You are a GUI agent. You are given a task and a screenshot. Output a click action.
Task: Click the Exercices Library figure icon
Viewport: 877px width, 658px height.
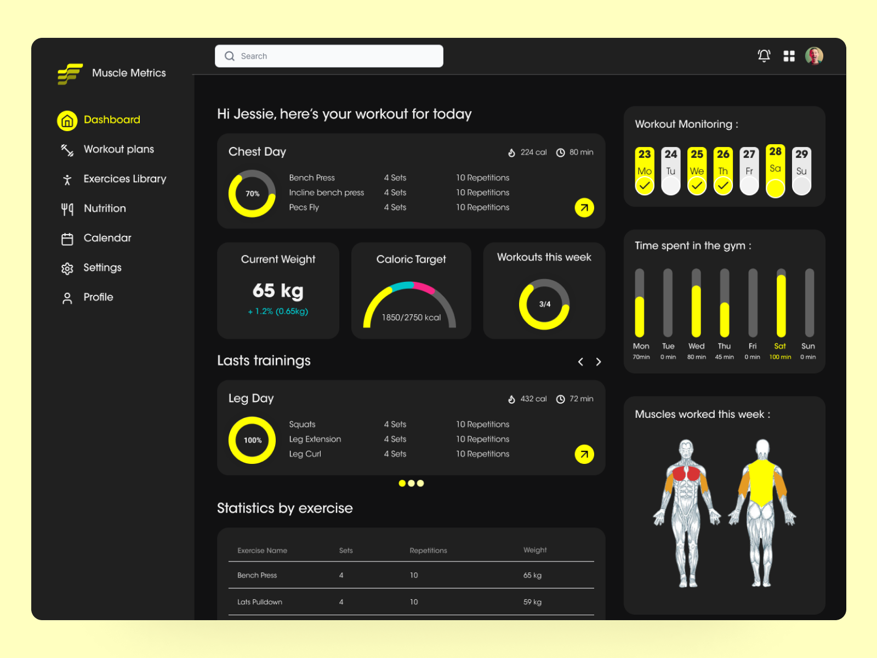(x=67, y=179)
